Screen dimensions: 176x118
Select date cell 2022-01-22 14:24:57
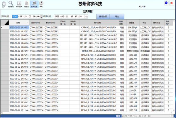[19, 51]
